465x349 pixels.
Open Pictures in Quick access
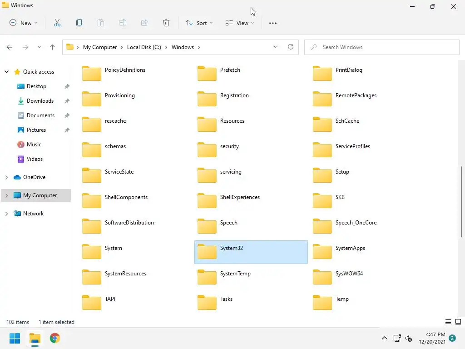coord(36,130)
